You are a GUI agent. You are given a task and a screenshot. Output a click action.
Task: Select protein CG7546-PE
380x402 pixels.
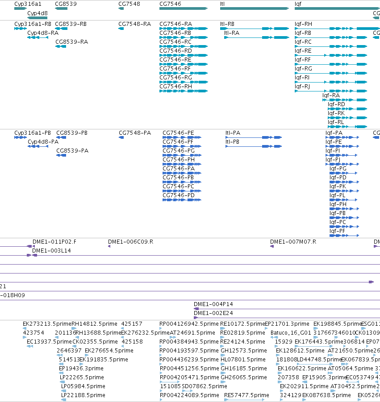178,133
